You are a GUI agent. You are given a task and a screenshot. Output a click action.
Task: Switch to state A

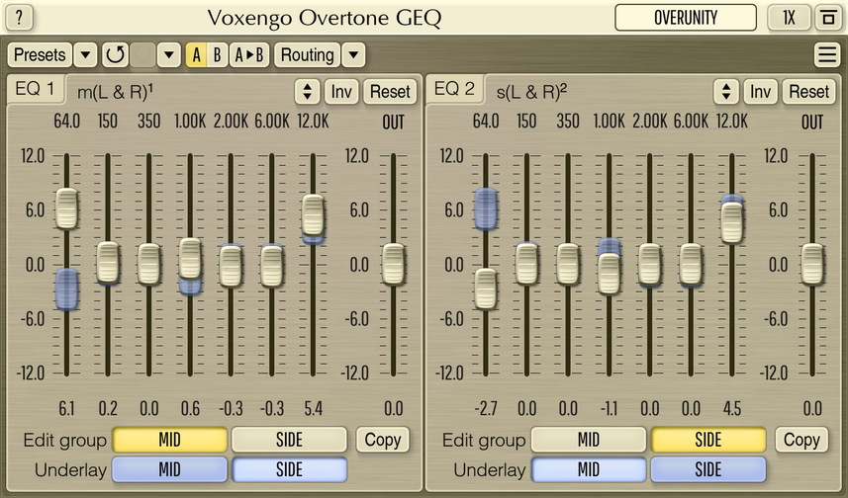[x=197, y=55]
